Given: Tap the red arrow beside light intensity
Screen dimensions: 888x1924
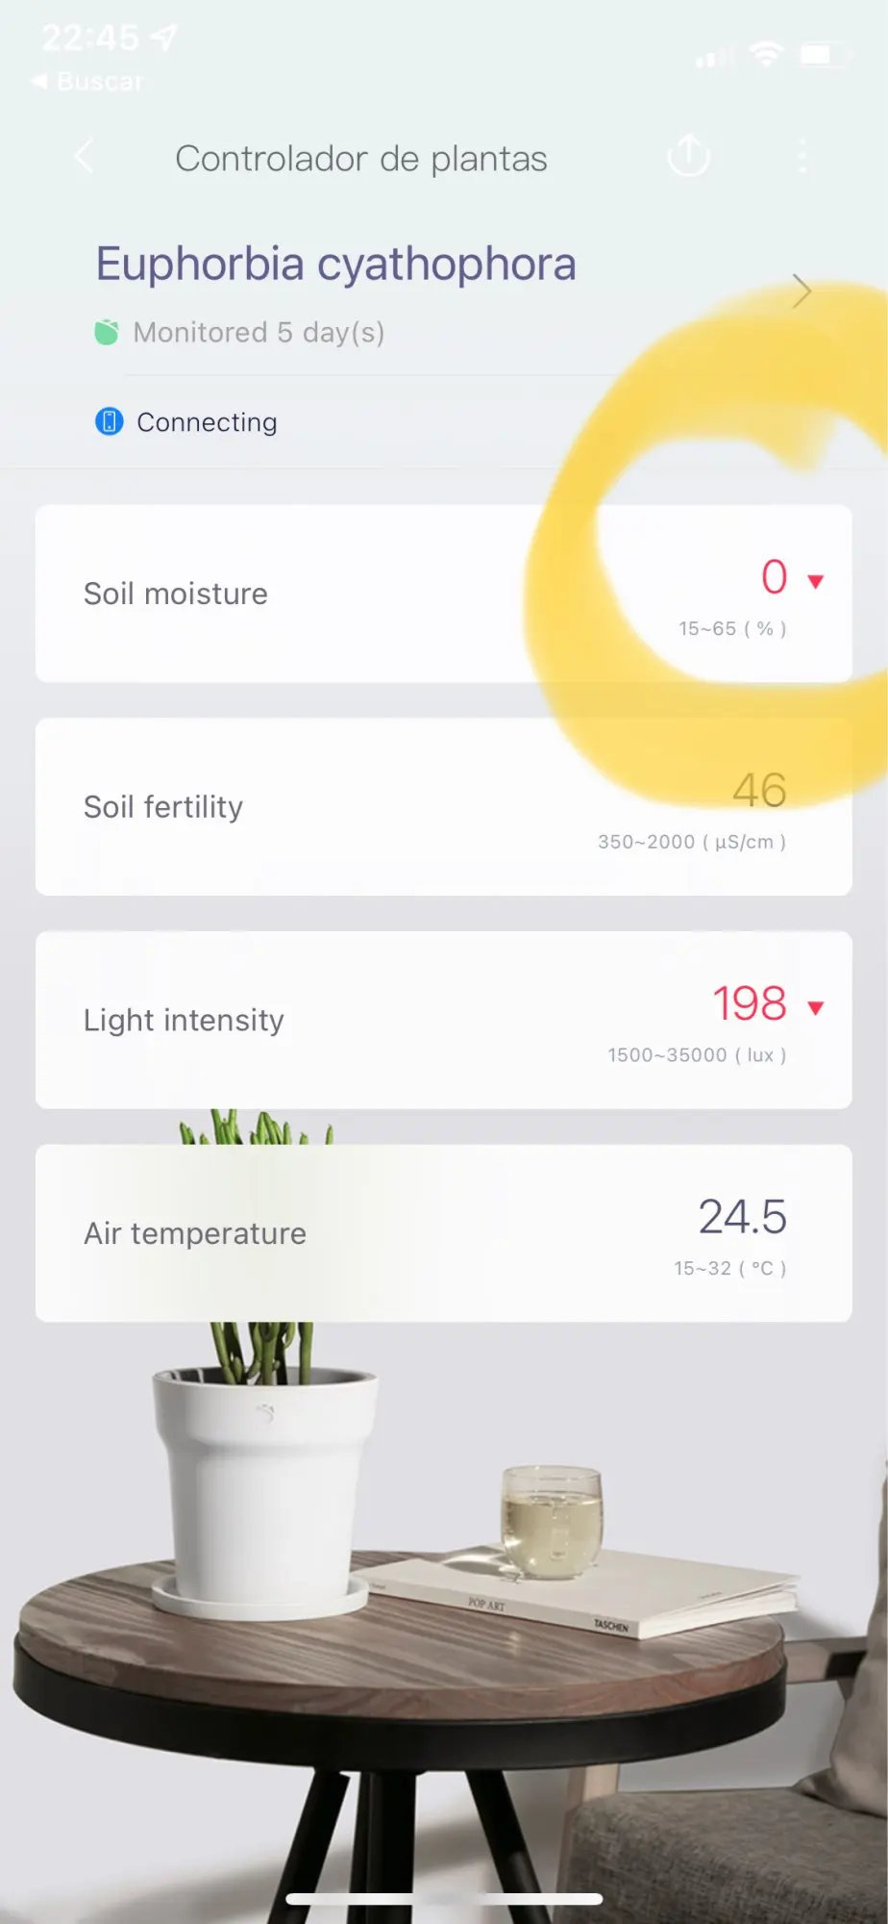Looking at the screenshot, I should coord(816,1007).
